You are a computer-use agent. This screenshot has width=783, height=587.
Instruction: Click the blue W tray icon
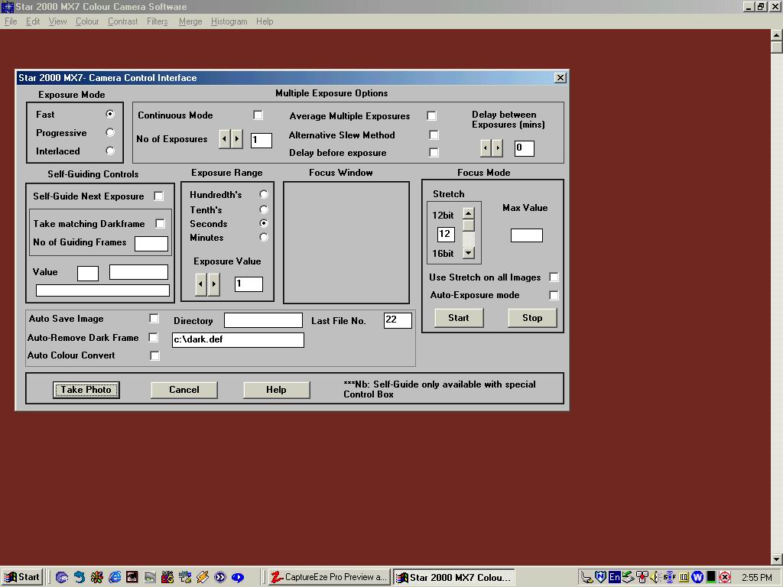(697, 577)
